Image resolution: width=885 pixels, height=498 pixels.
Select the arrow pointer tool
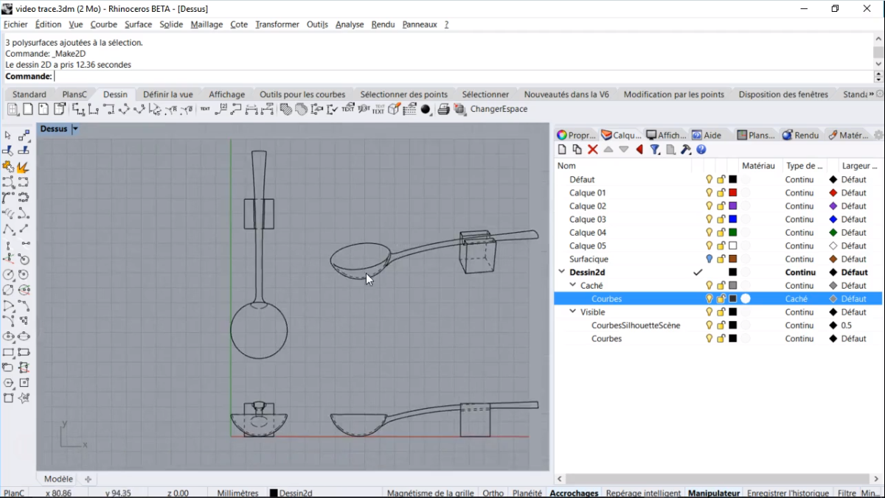(8, 136)
